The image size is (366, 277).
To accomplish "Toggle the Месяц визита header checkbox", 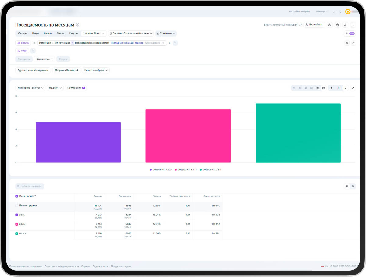I will (17, 196).
